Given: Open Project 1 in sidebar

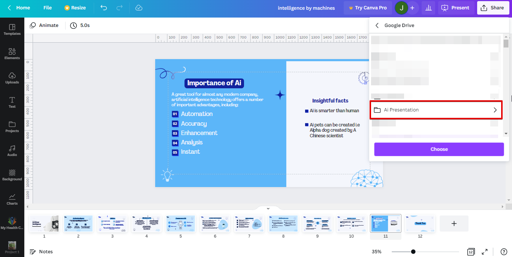Looking at the screenshot, I should pyautogui.click(x=12, y=247).
